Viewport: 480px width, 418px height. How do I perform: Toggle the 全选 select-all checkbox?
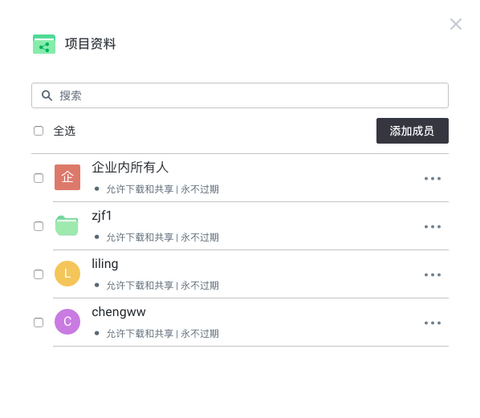pyautogui.click(x=39, y=131)
